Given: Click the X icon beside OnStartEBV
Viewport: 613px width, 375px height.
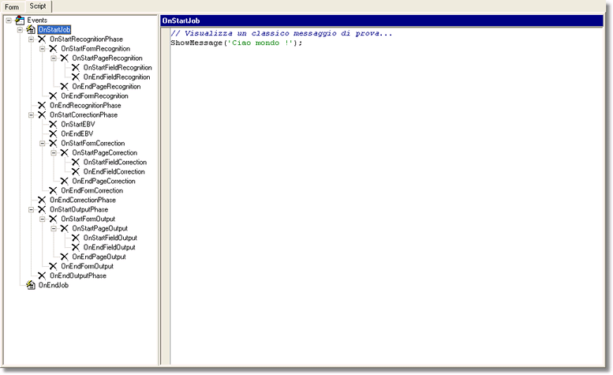Looking at the screenshot, I should (x=53, y=125).
